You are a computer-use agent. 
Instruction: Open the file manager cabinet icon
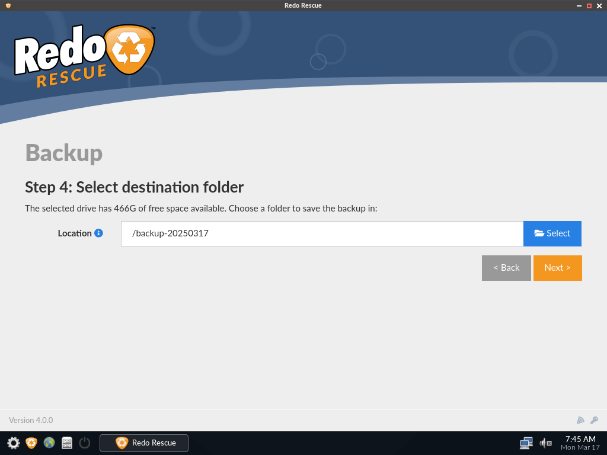pos(67,443)
